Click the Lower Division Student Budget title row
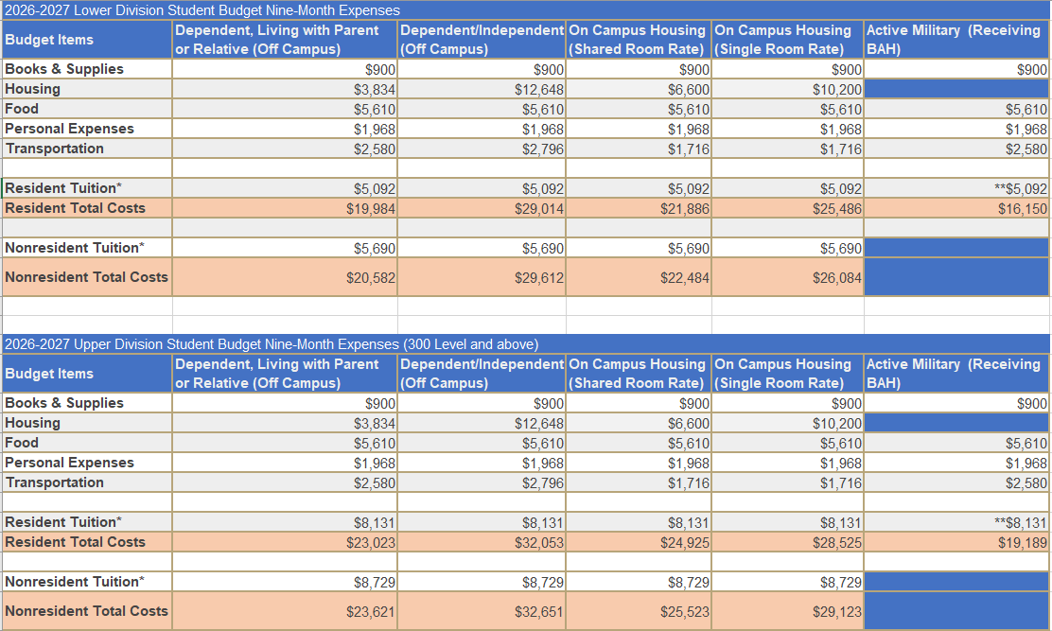The height and width of the screenshot is (631, 1052). tap(202, 10)
